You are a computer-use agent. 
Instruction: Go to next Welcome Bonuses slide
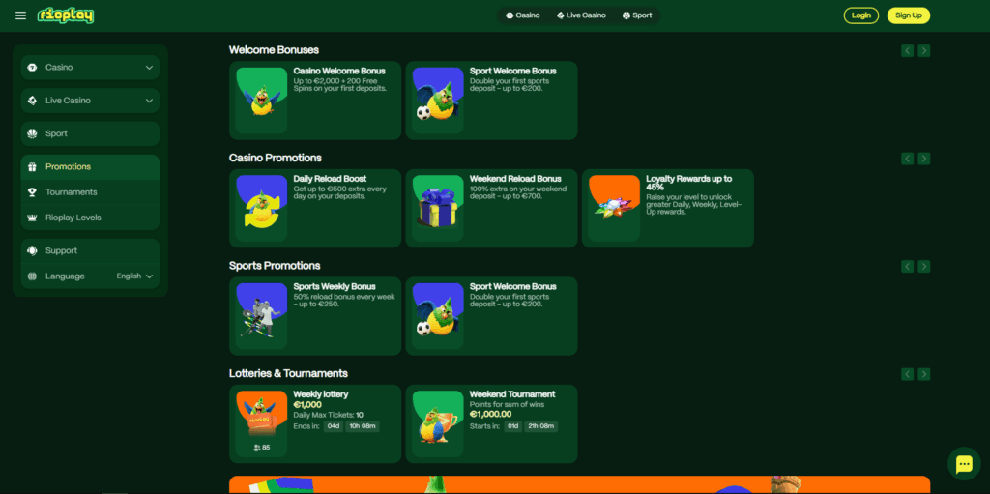point(923,50)
